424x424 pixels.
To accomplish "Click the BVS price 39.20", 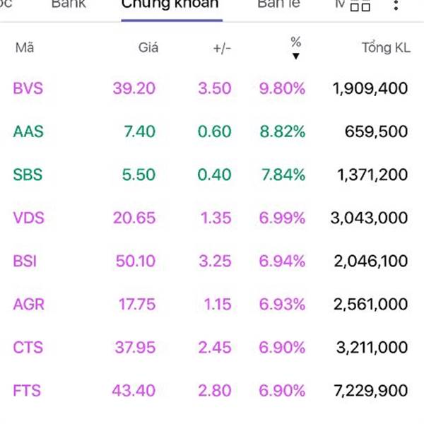I will coord(134,88).
